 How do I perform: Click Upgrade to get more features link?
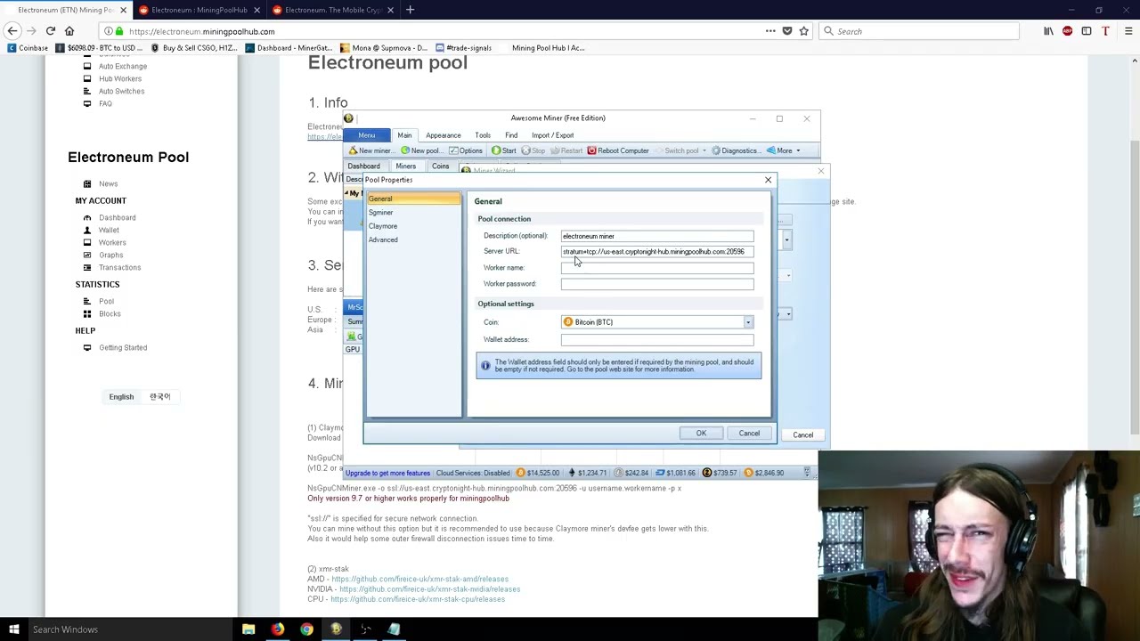[x=387, y=473]
